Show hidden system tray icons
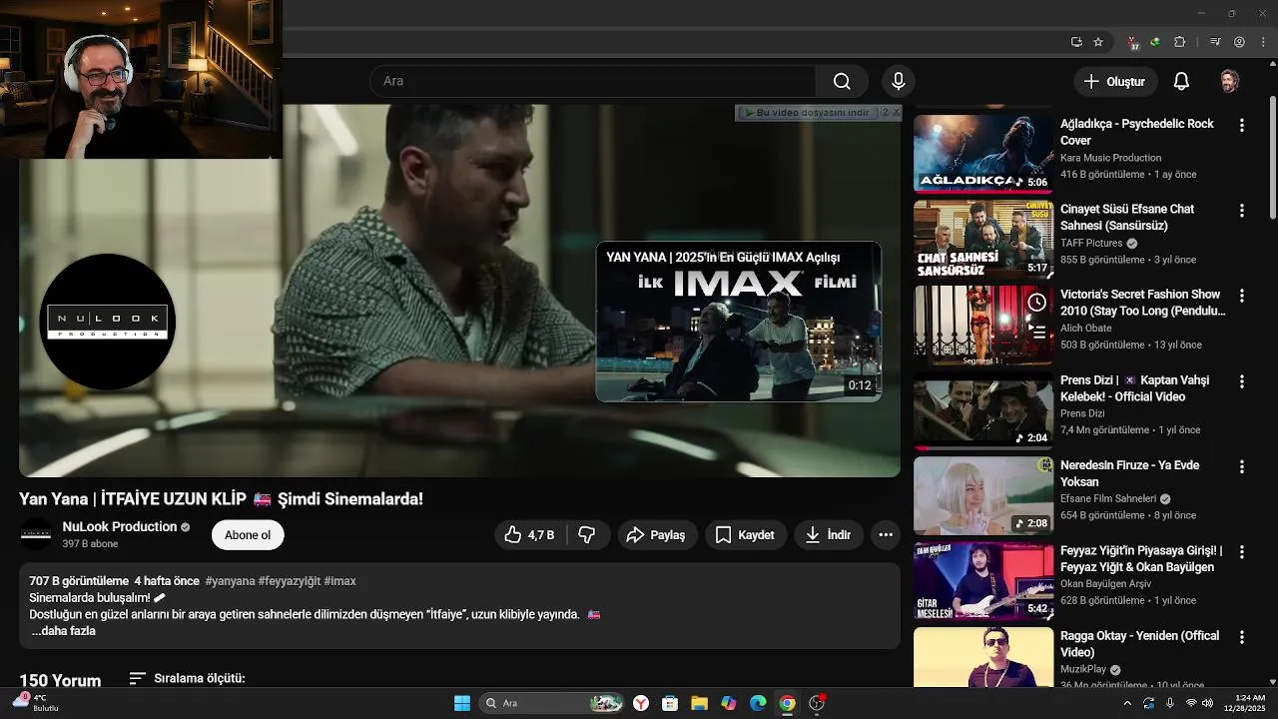The width and height of the screenshot is (1278, 719). pyautogui.click(x=1127, y=703)
